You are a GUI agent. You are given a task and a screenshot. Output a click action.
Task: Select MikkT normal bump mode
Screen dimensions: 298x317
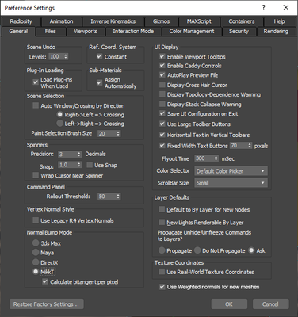pos(36,272)
